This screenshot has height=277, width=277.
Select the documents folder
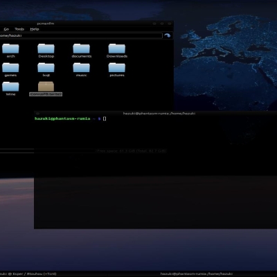[x=81, y=51]
